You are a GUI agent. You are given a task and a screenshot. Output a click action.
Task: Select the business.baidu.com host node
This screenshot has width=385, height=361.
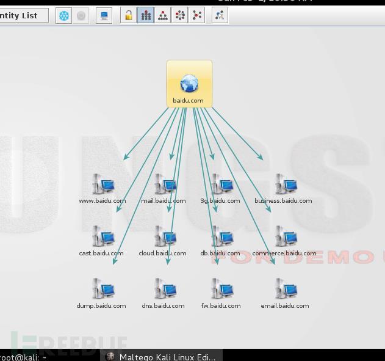tap(284, 189)
